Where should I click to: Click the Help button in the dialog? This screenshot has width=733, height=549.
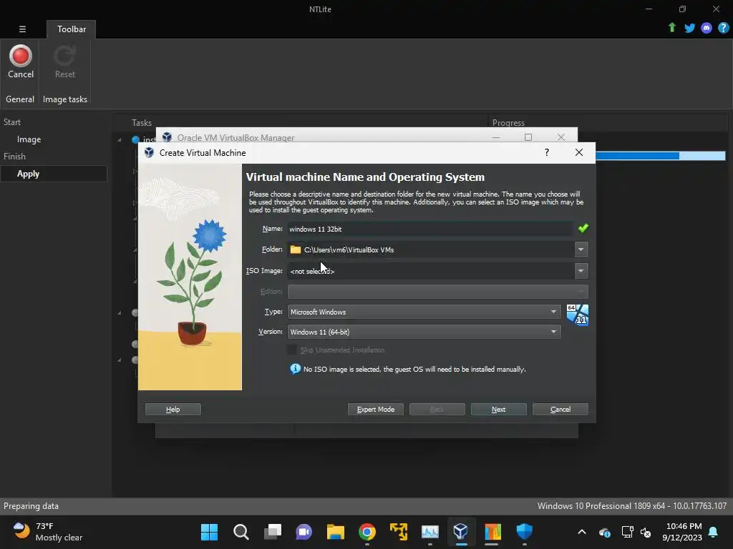click(173, 410)
